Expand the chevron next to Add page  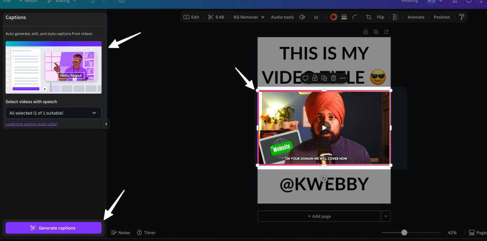[386, 216]
